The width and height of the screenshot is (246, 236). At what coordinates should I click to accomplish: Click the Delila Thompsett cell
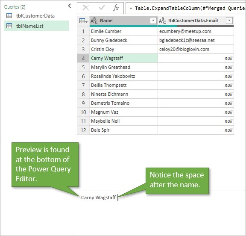coord(123,85)
